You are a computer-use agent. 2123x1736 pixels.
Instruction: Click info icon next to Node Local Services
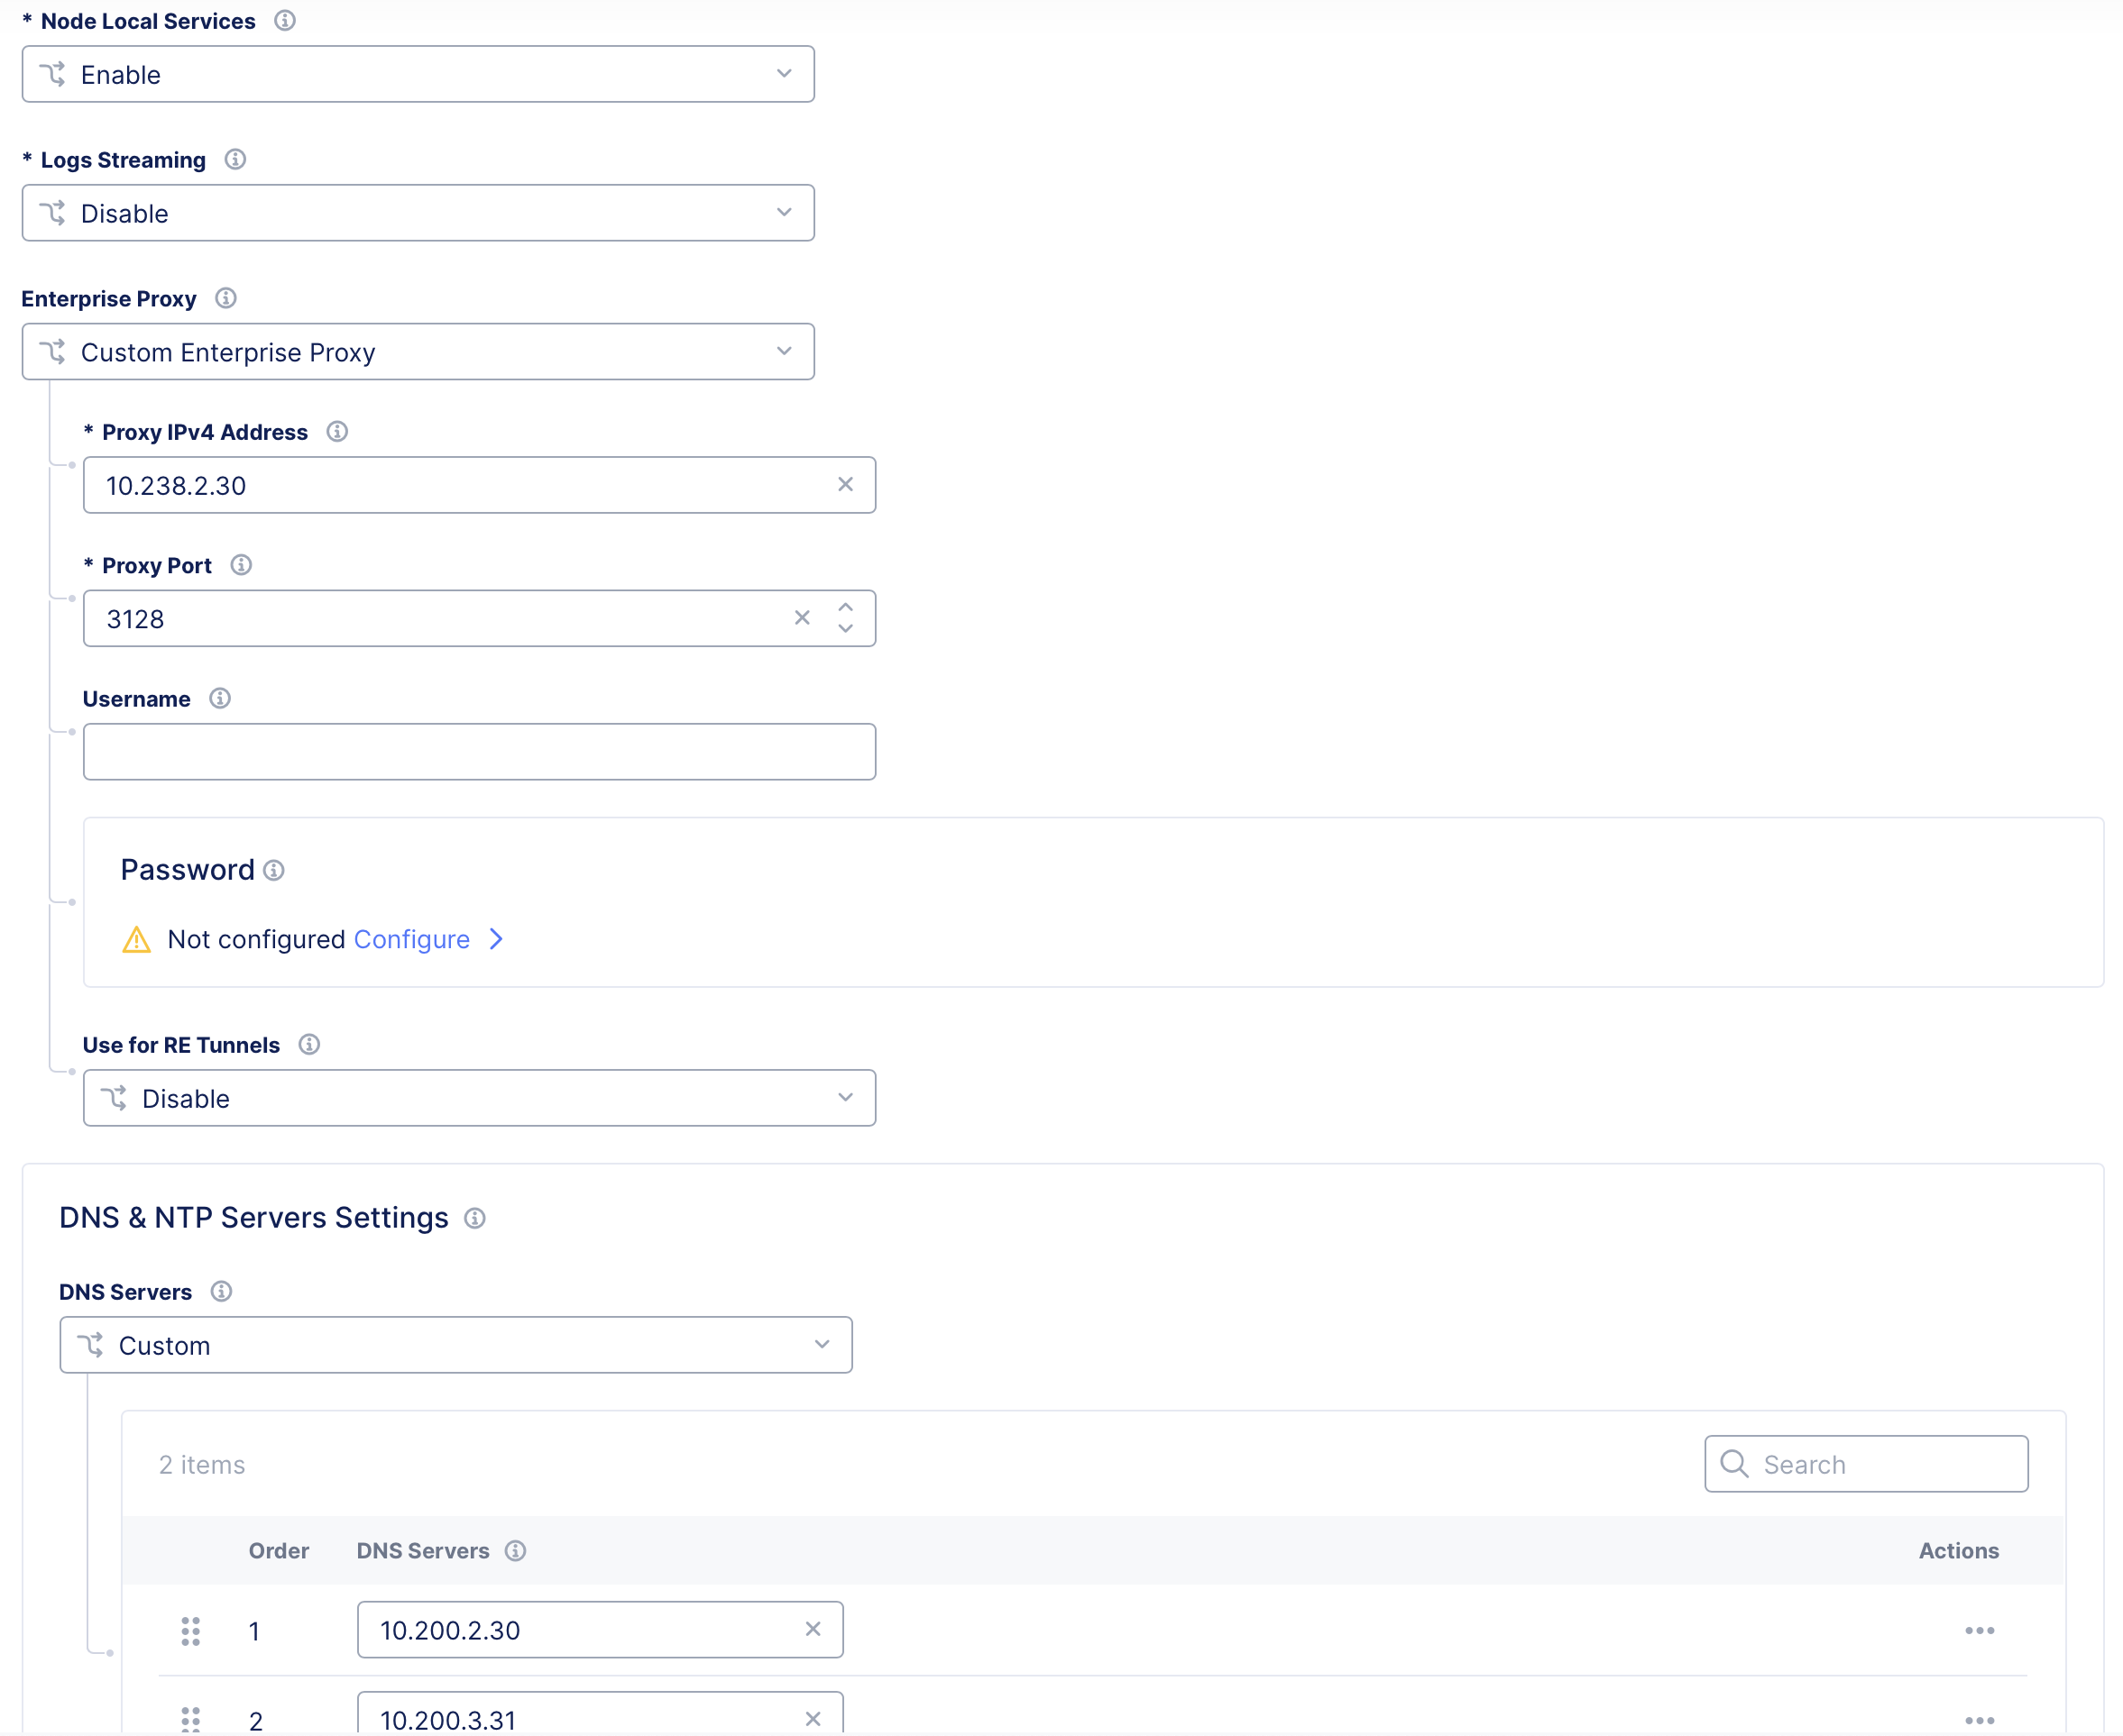(285, 20)
